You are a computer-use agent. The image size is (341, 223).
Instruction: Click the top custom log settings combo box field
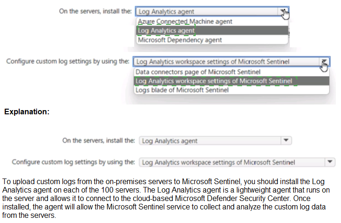[x=225, y=62]
